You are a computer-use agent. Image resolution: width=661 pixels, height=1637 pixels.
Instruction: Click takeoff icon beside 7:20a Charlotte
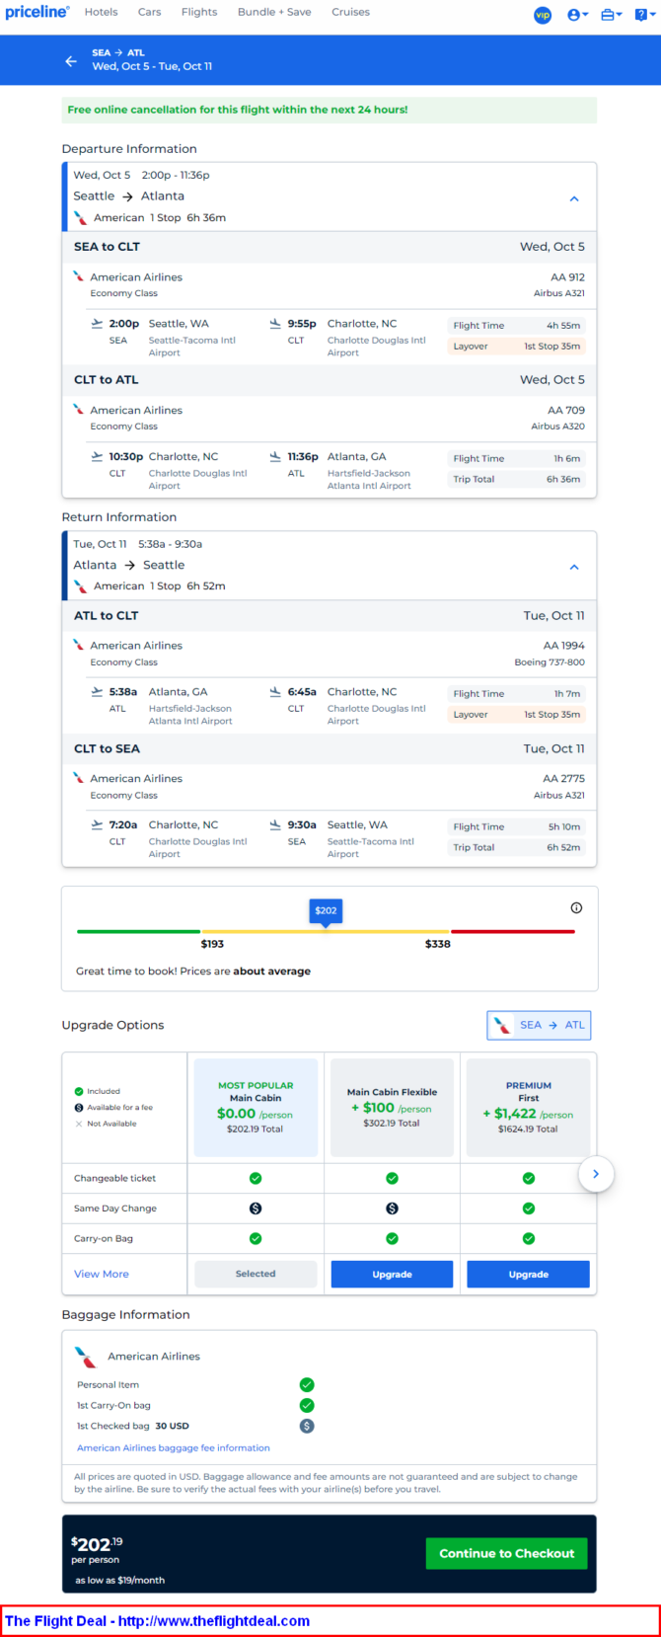pyautogui.click(x=97, y=824)
